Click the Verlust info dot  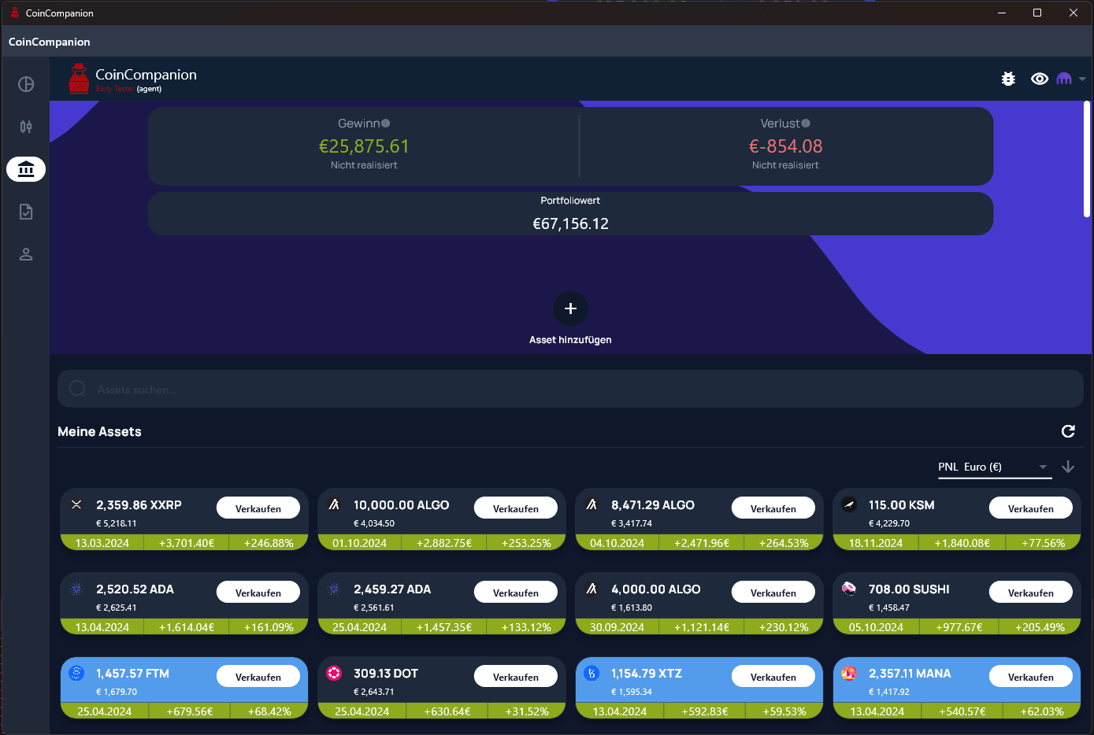pos(805,124)
